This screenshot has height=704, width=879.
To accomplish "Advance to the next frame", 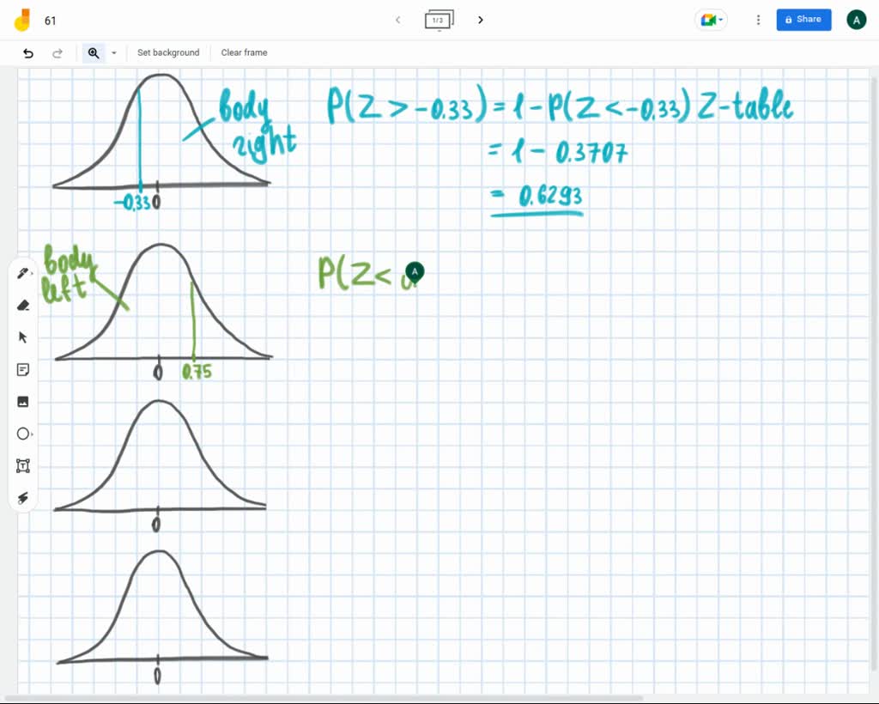I will 480,19.
